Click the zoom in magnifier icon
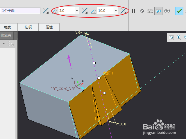This screenshot has width=186, height=139. 179,37
